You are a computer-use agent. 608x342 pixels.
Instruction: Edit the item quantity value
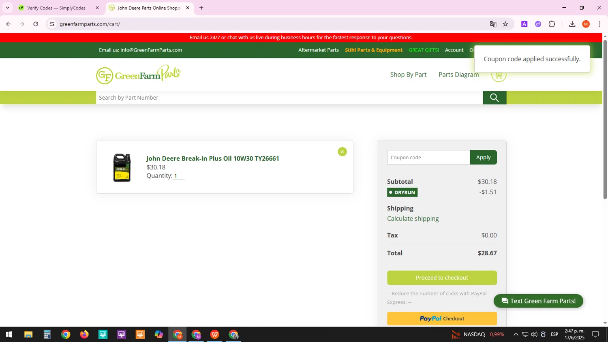coord(178,176)
